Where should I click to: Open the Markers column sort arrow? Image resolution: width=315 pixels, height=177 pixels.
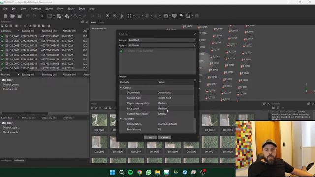(x=18, y=75)
